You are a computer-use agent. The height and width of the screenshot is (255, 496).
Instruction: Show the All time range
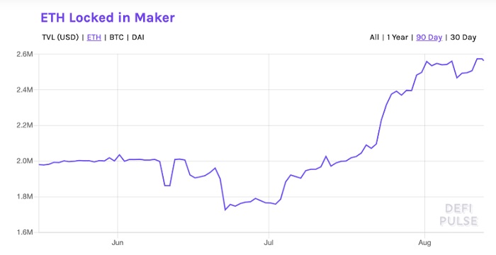pos(374,38)
